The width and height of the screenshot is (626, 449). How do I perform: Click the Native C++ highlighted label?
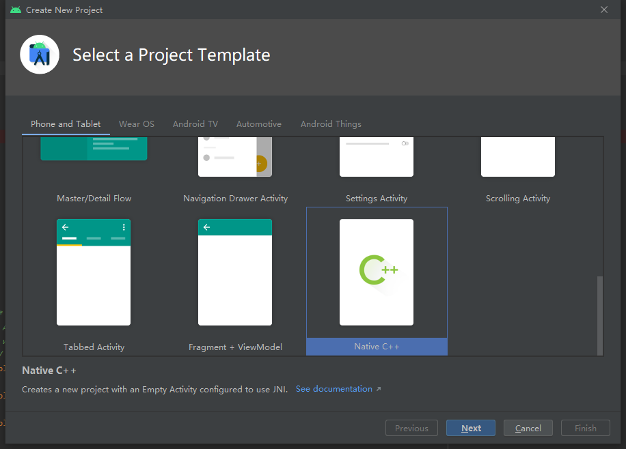coord(377,347)
